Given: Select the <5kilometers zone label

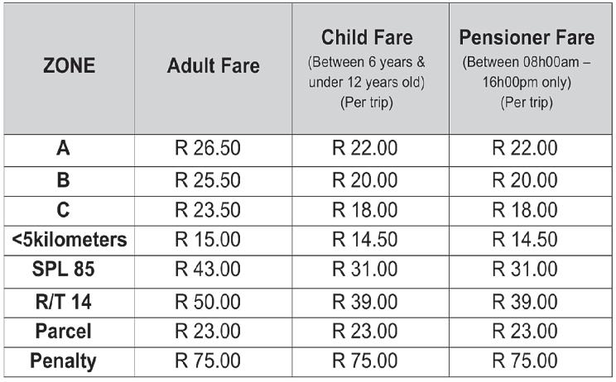Looking at the screenshot, I should pos(70,240).
